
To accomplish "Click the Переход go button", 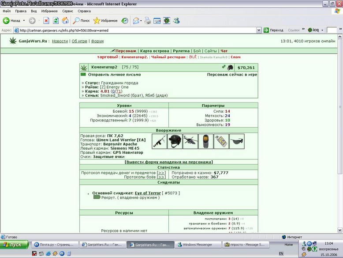I will [x=273, y=30].
